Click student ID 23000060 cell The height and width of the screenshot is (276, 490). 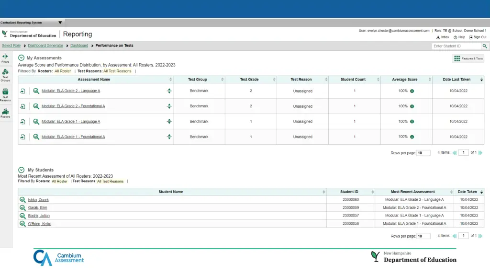click(351, 200)
